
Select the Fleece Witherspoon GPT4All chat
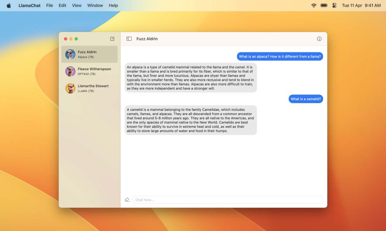[x=94, y=71]
